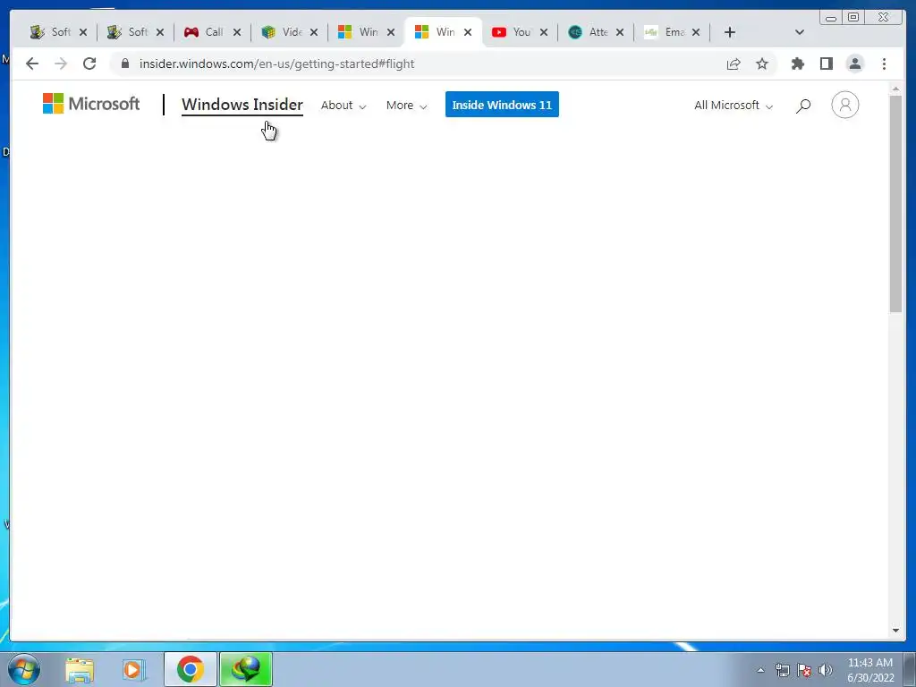This screenshot has width=916, height=687.
Task: Click the taskbar clock showing 11:43 AM
Action: click(x=870, y=669)
